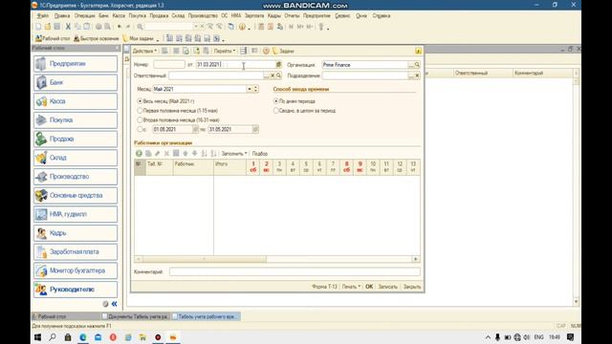Open the Банк section in sidebar

[76, 82]
